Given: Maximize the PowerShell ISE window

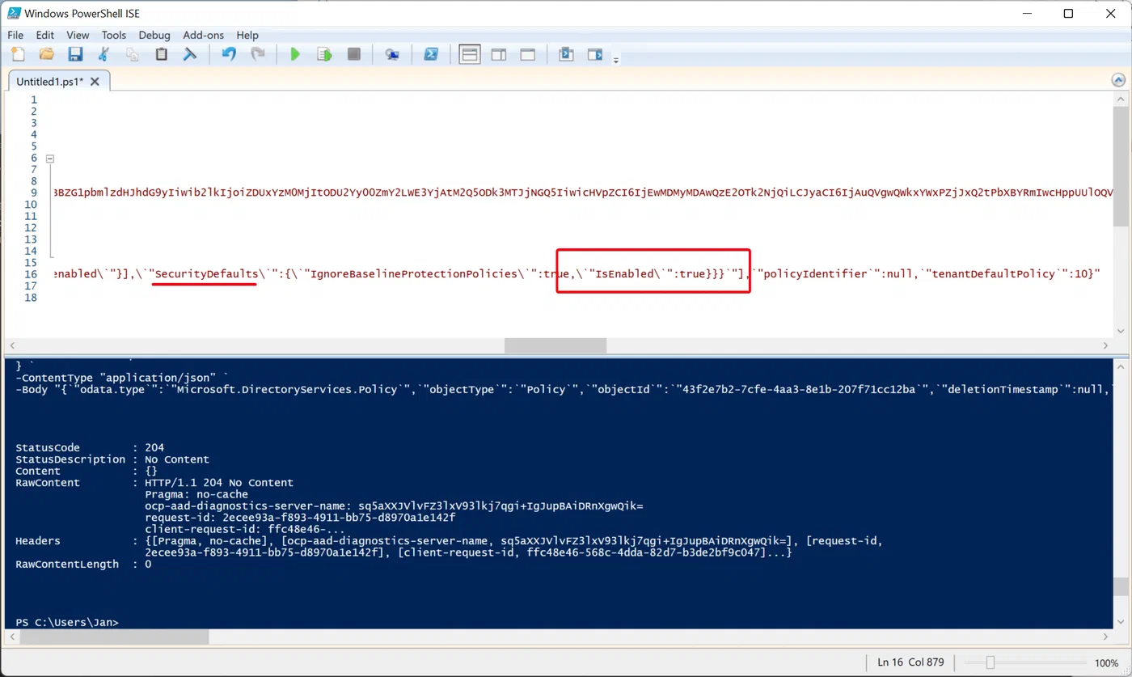Looking at the screenshot, I should (1068, 13).
